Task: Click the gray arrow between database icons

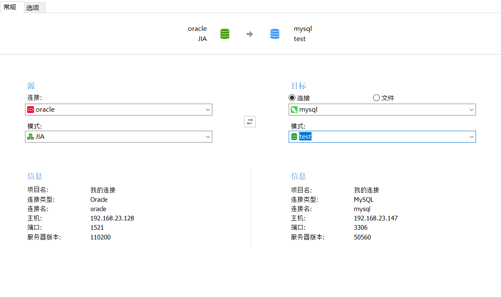Action: point(250,34)
